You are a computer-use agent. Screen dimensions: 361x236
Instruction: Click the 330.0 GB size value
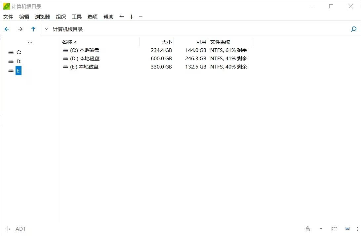tap(161, 67)
